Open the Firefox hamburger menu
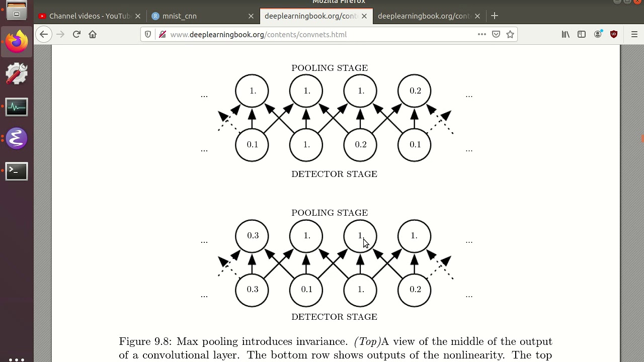 (634, 34)
